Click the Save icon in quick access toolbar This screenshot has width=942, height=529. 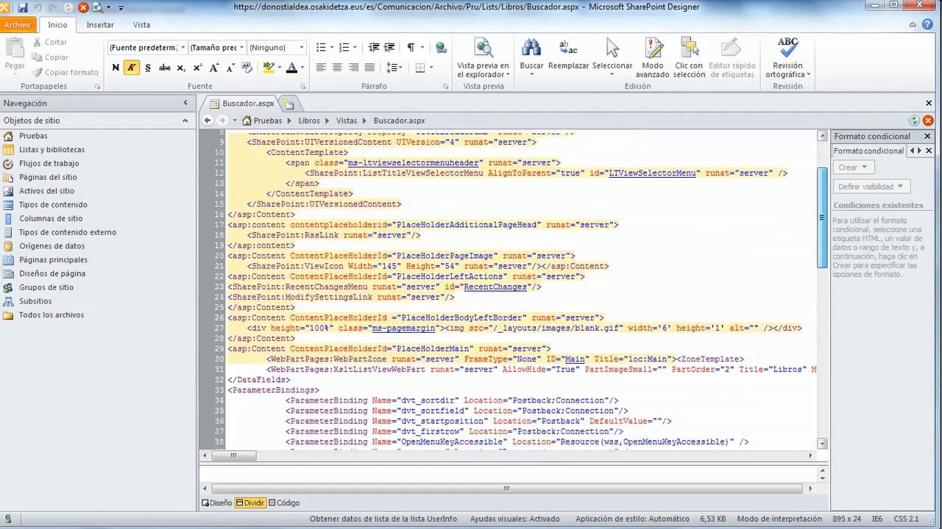[x=23, y=7]
